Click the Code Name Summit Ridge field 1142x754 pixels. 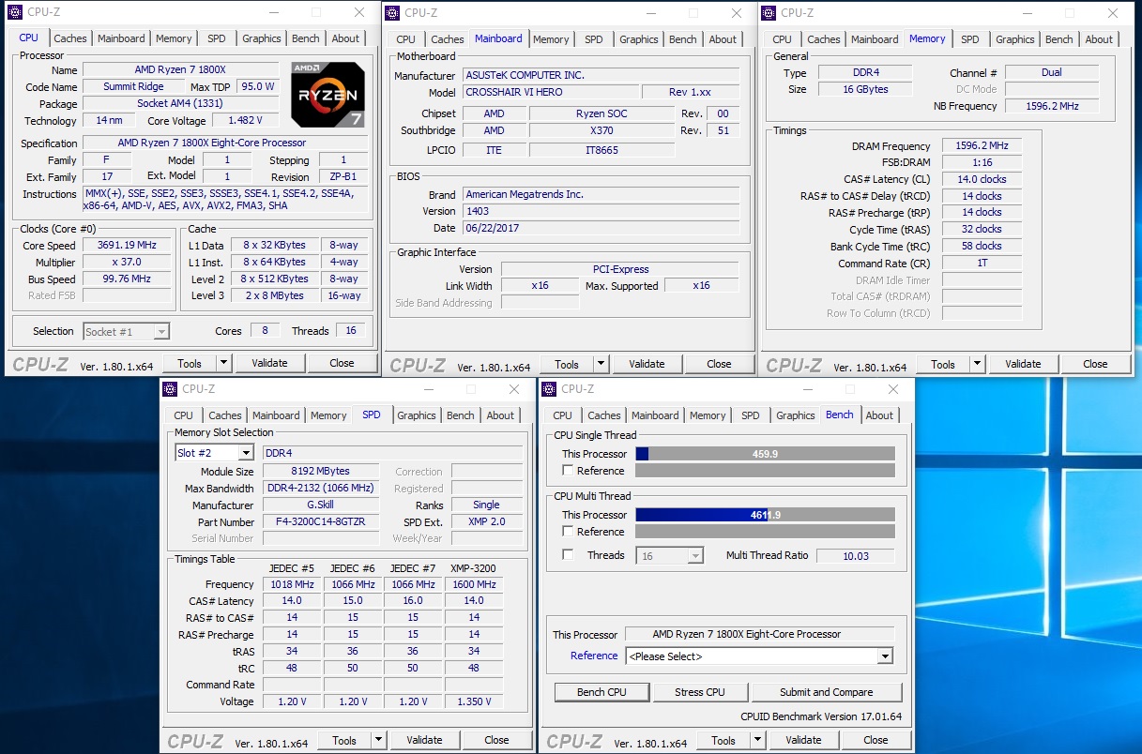click(133, 87)
